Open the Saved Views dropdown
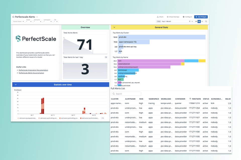Viewport: 241px width, 160px height. coord(18,21)
